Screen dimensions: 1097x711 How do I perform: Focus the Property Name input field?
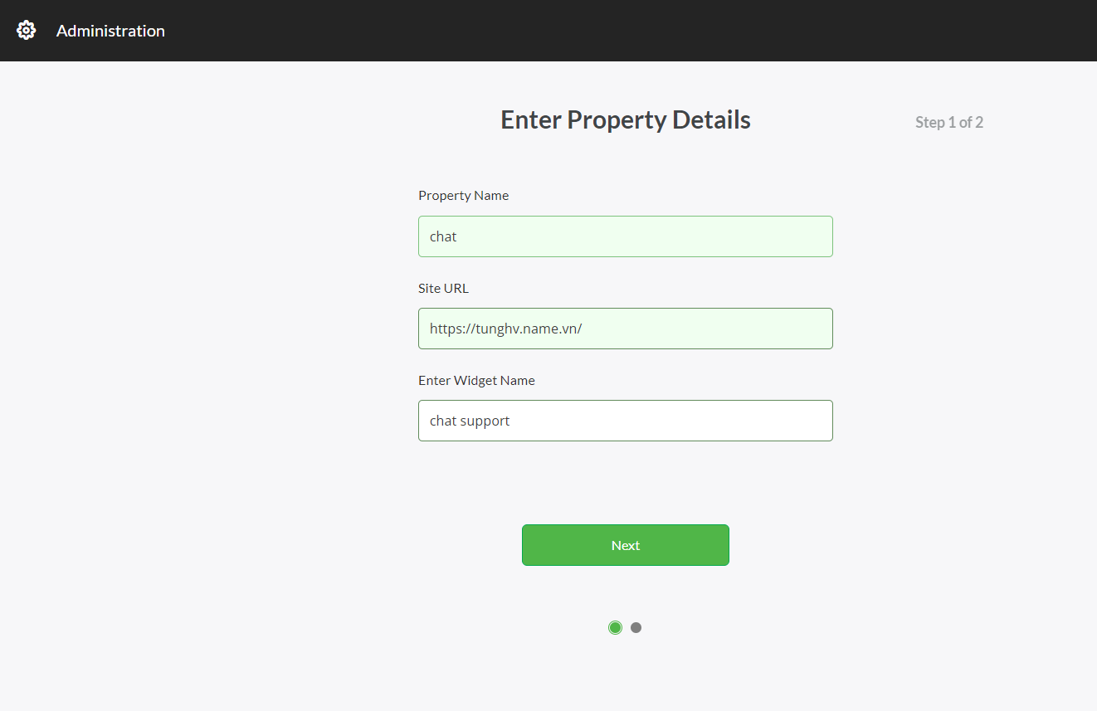tap(625, 236)
